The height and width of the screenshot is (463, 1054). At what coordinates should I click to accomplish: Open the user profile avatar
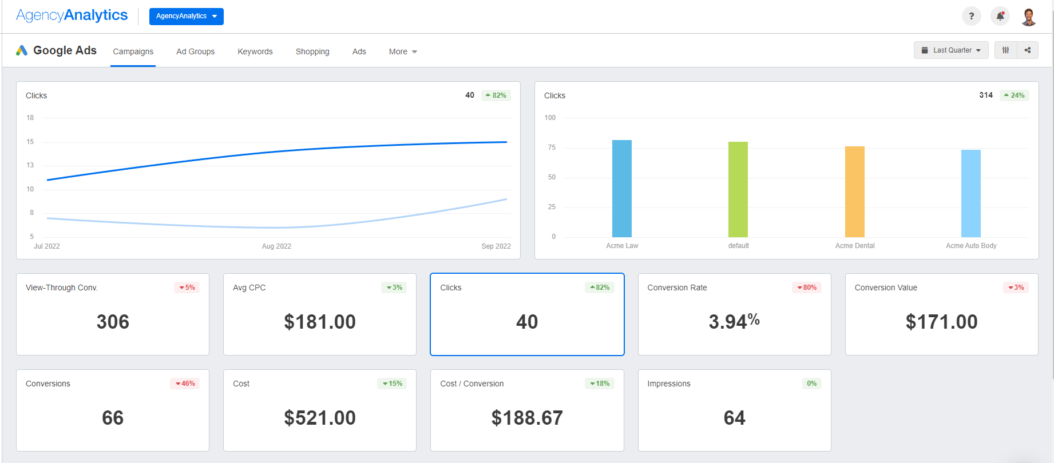tap(1029, 17)
